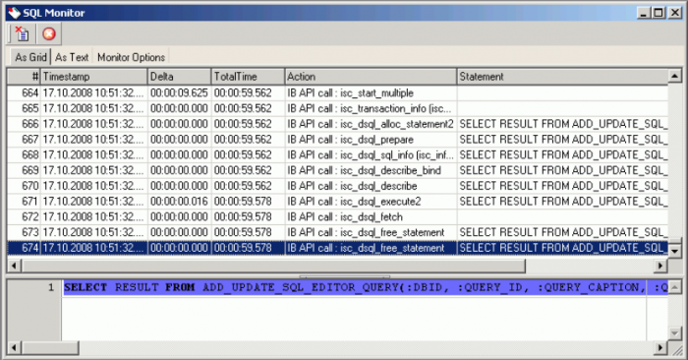Open the Monitor Options tab

click(131, 57)
